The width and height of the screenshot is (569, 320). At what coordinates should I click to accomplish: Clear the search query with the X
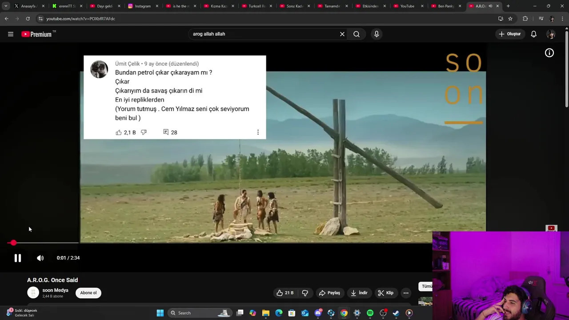click(342, 34)
